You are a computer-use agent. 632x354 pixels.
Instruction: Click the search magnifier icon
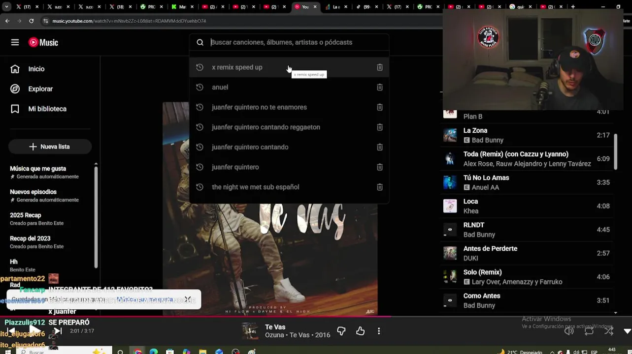pos(200,42)
